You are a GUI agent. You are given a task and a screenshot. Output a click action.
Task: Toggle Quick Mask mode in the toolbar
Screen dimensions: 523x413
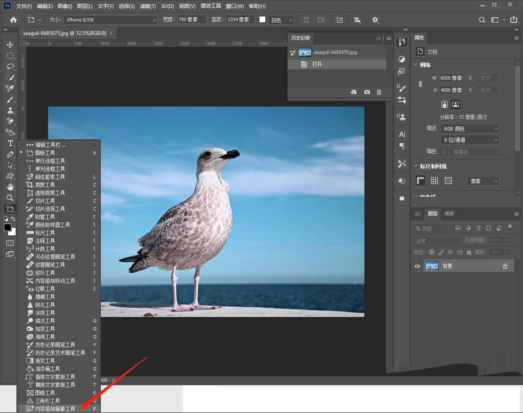pyautogui.click(x=10, y=243)
